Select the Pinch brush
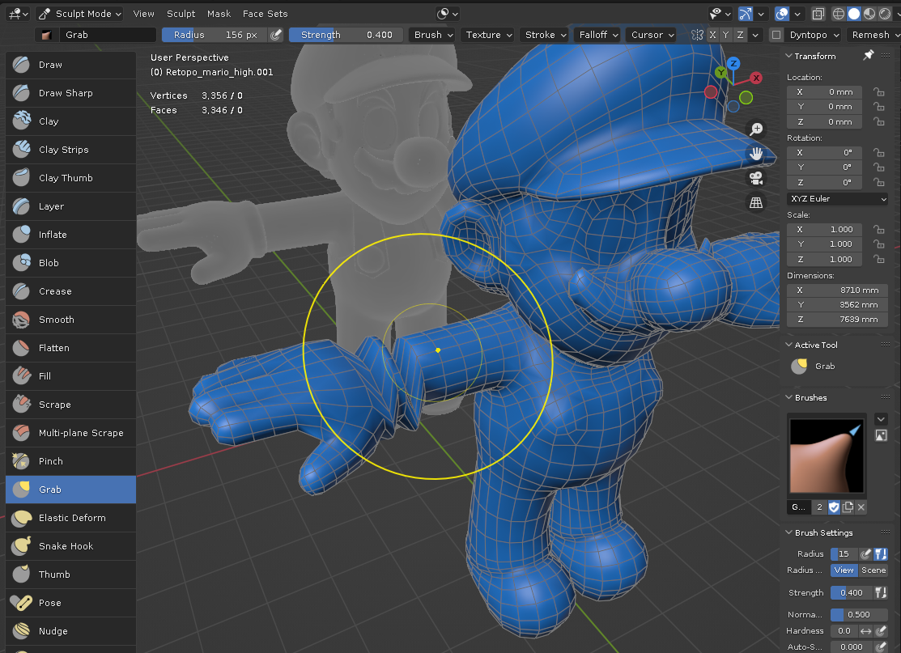The image size is (901, 653). 51,461
